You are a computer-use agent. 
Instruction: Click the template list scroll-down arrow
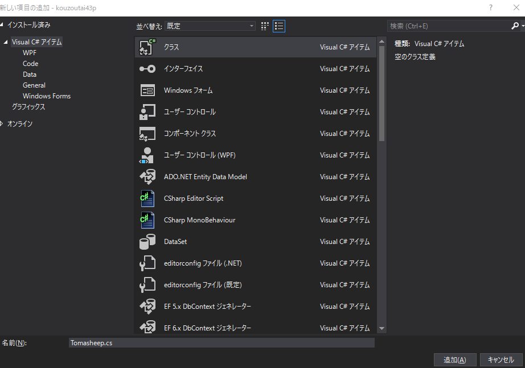click(382, 329)
